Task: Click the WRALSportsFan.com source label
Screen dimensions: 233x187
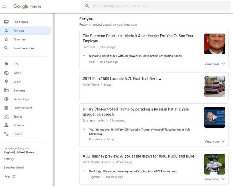Action: point(97,162)
